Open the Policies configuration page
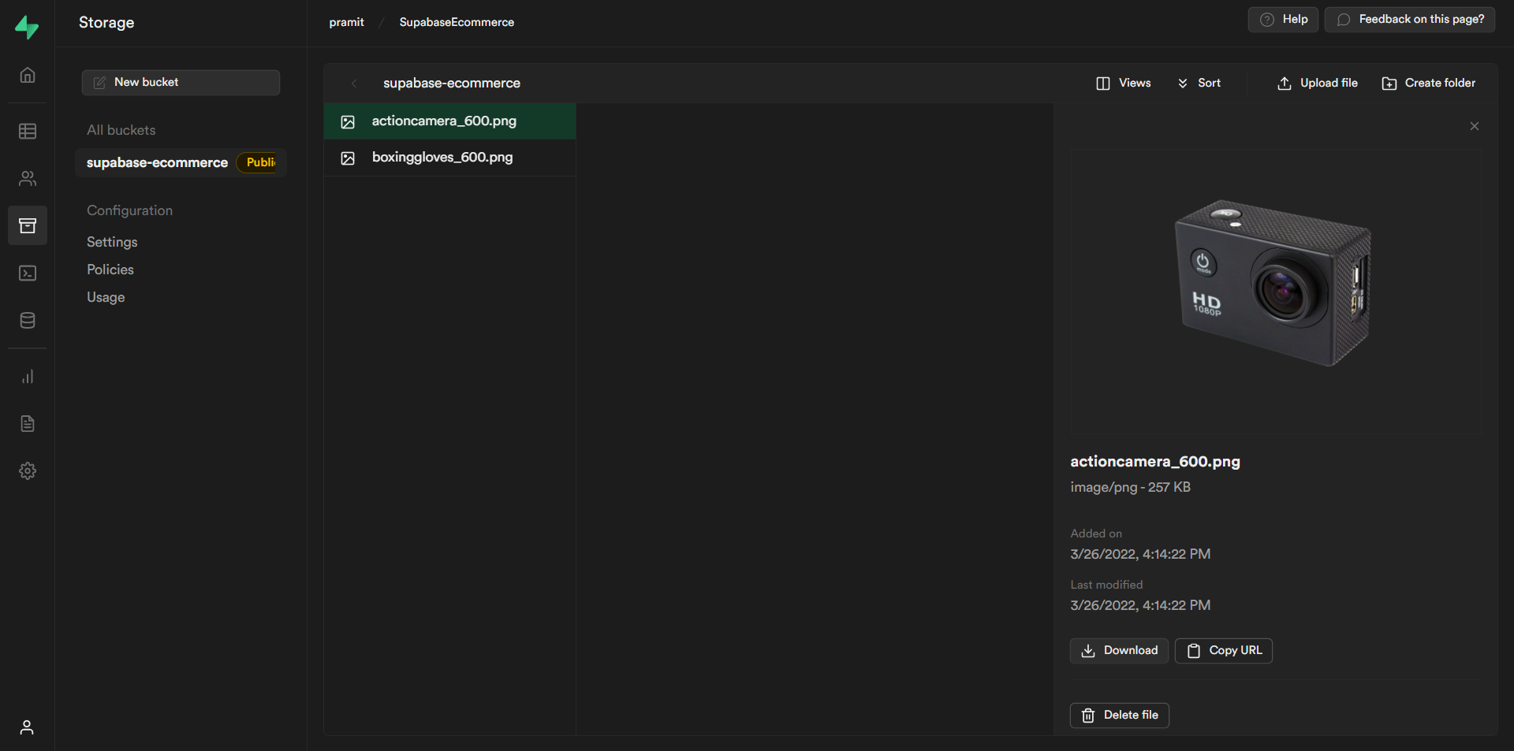1514x751 pixels. coord(110,270)
